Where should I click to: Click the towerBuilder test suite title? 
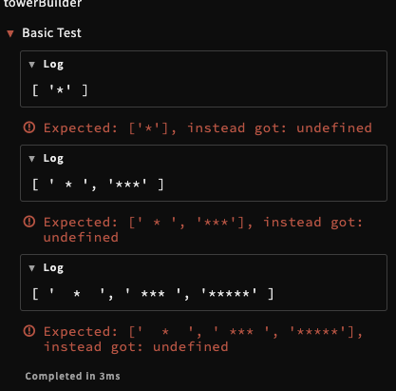coord(43,4)
